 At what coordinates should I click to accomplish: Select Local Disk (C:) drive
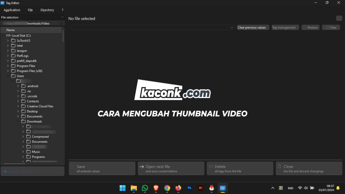click(x=21, y=35)
